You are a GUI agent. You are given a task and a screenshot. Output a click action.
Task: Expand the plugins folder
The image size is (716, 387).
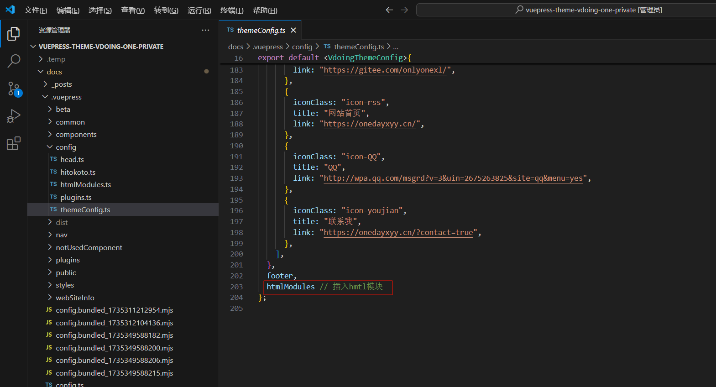pyautogui.click(x=50, y=260)
